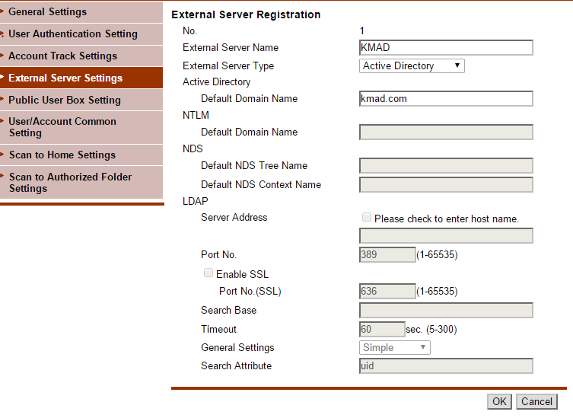573x418 pixels.
Task: Click the 'External Server Registration' heading
Action: (246, 14)
